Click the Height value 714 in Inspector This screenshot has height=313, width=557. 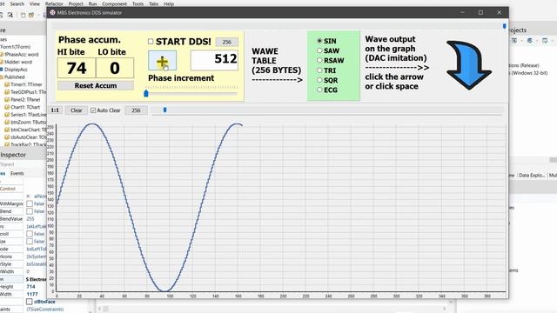click(31, 287)
